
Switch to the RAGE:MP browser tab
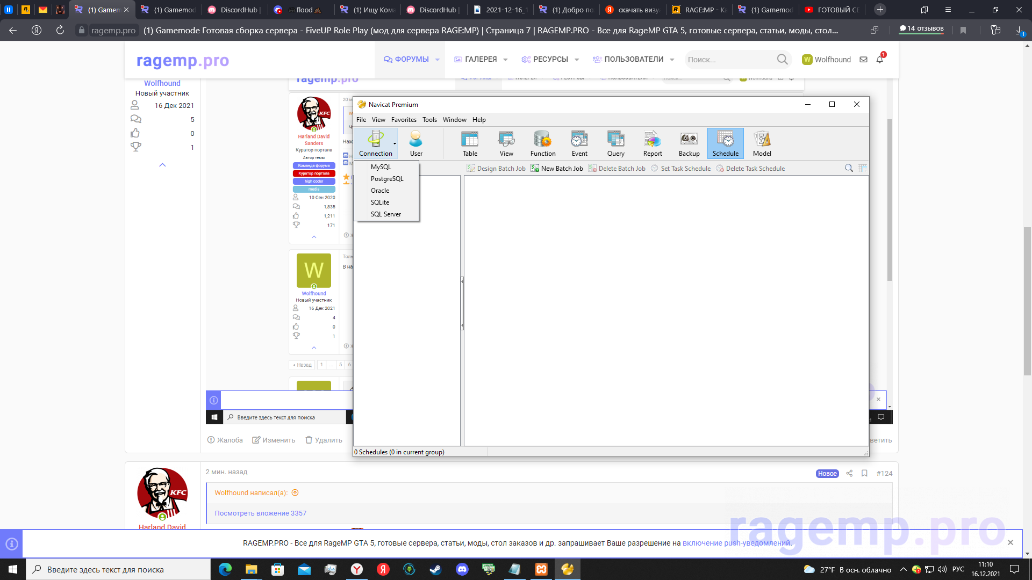pyautogui.click(x=699, y=10)
